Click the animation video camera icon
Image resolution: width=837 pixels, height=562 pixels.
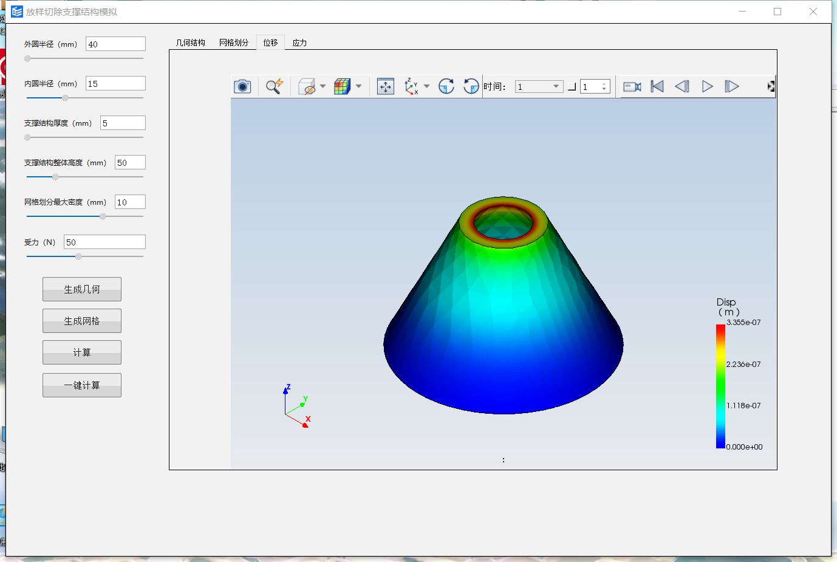[632, 87]
